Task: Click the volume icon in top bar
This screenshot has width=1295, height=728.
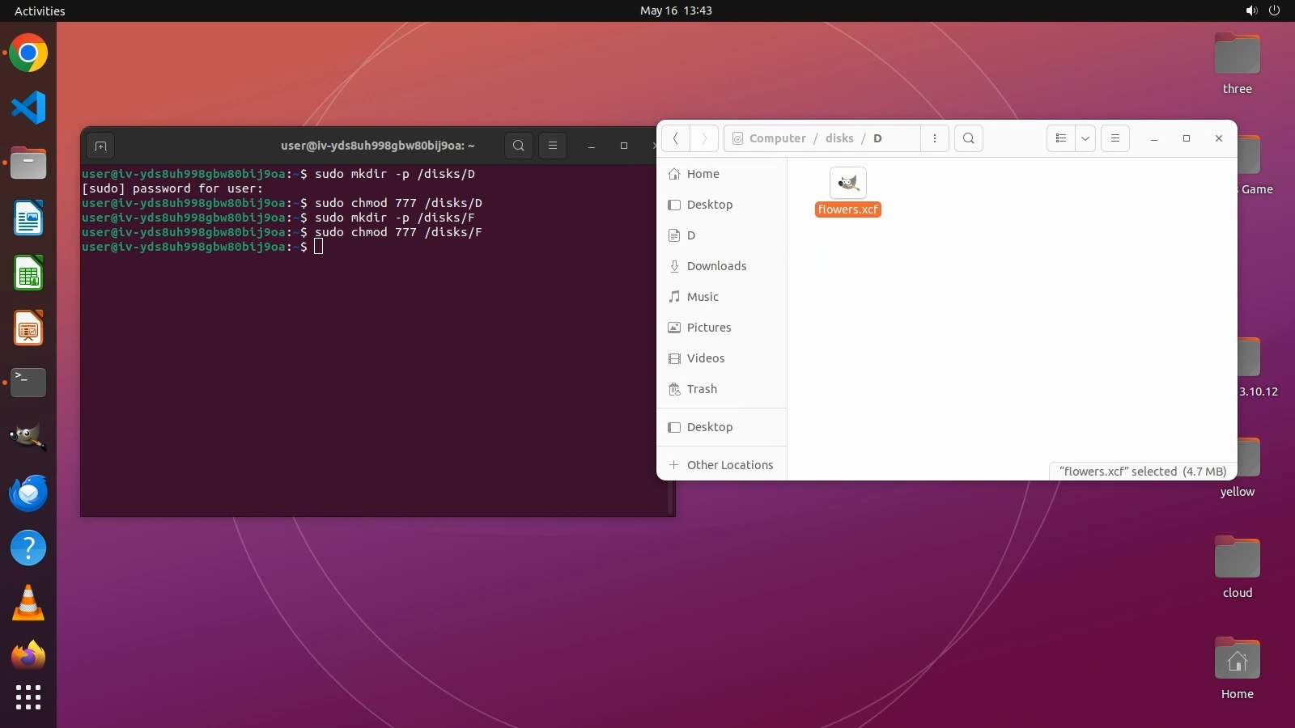Action: (1251, 11)
